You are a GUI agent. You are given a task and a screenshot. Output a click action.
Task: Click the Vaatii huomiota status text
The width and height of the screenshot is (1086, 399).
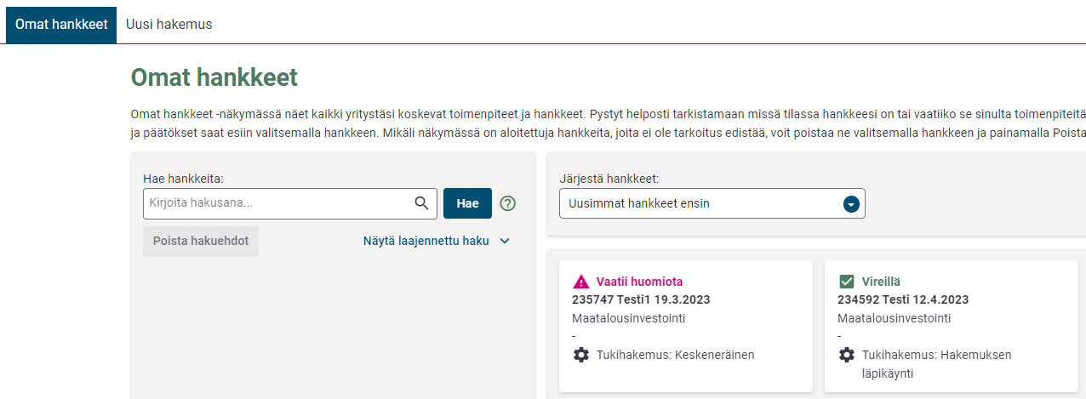click(639, 282)
